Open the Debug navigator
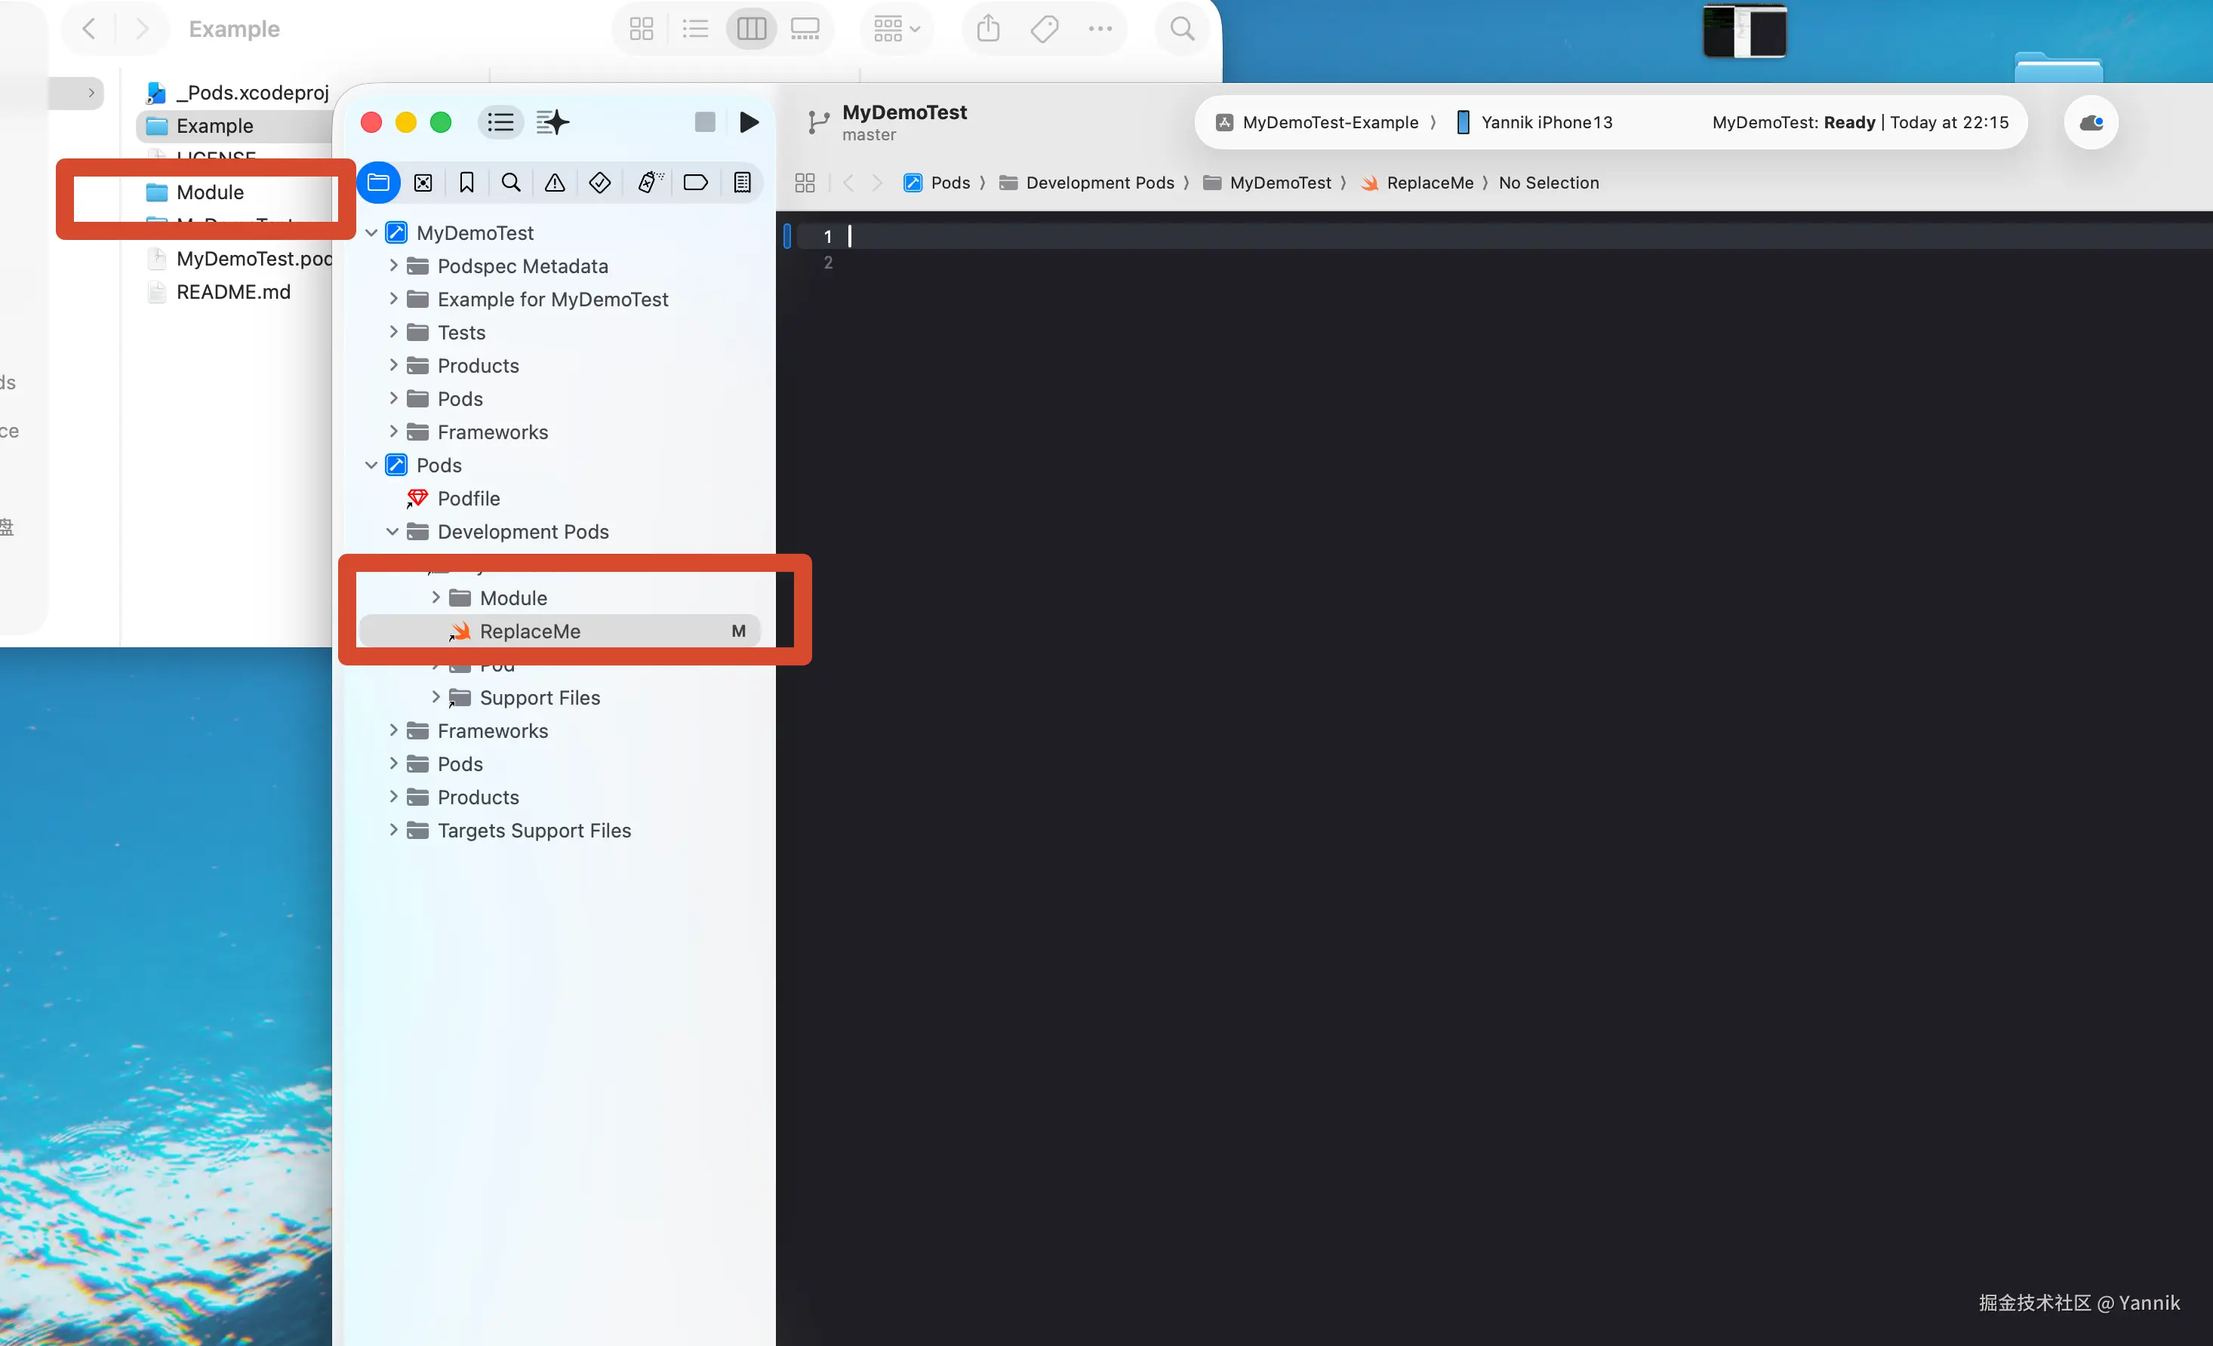Image resolution: width=2213 pixels, height=1346 pixels. [x=649, y=183]
